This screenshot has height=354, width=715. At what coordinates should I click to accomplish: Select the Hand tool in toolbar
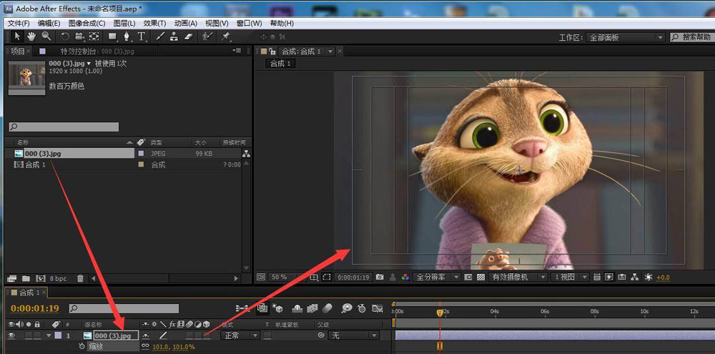(31, 36)
